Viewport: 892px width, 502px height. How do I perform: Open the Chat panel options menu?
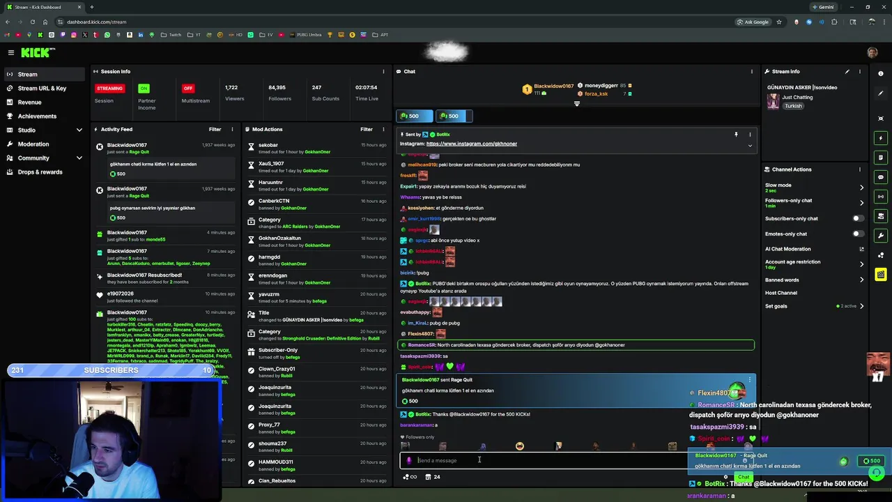point(751,71)
